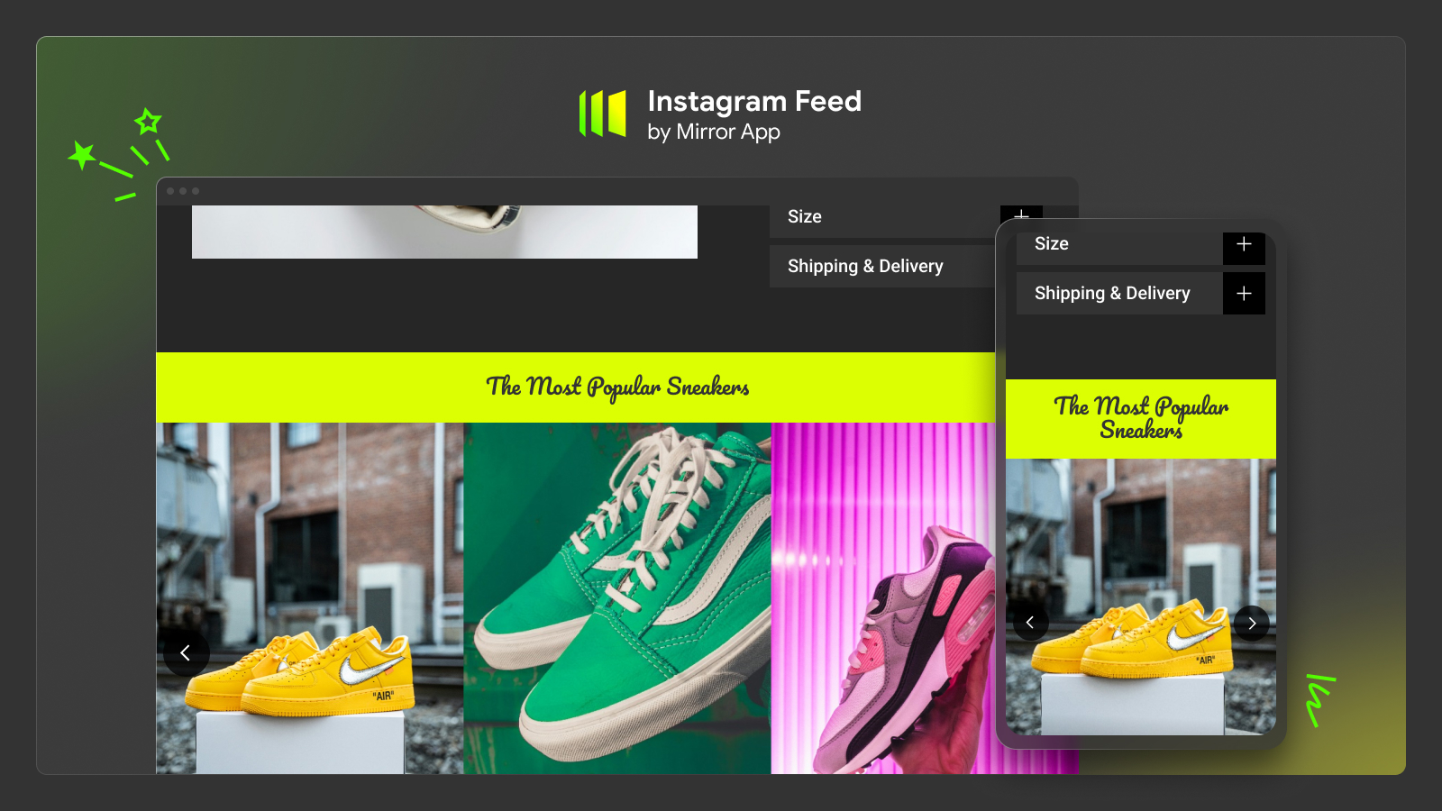
Task: Open the green sneaker photo
Action: (x=617, y=598)
